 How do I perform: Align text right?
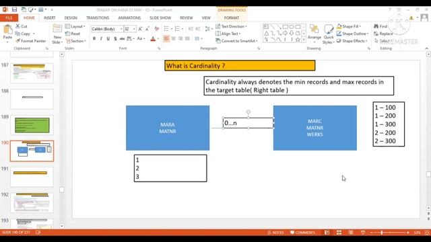pyautogui.click(x=180, y=39)
